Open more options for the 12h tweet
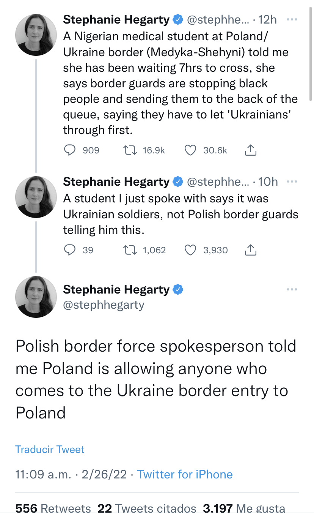This screenshot has width=314, height=513. (x=292, y=20)
